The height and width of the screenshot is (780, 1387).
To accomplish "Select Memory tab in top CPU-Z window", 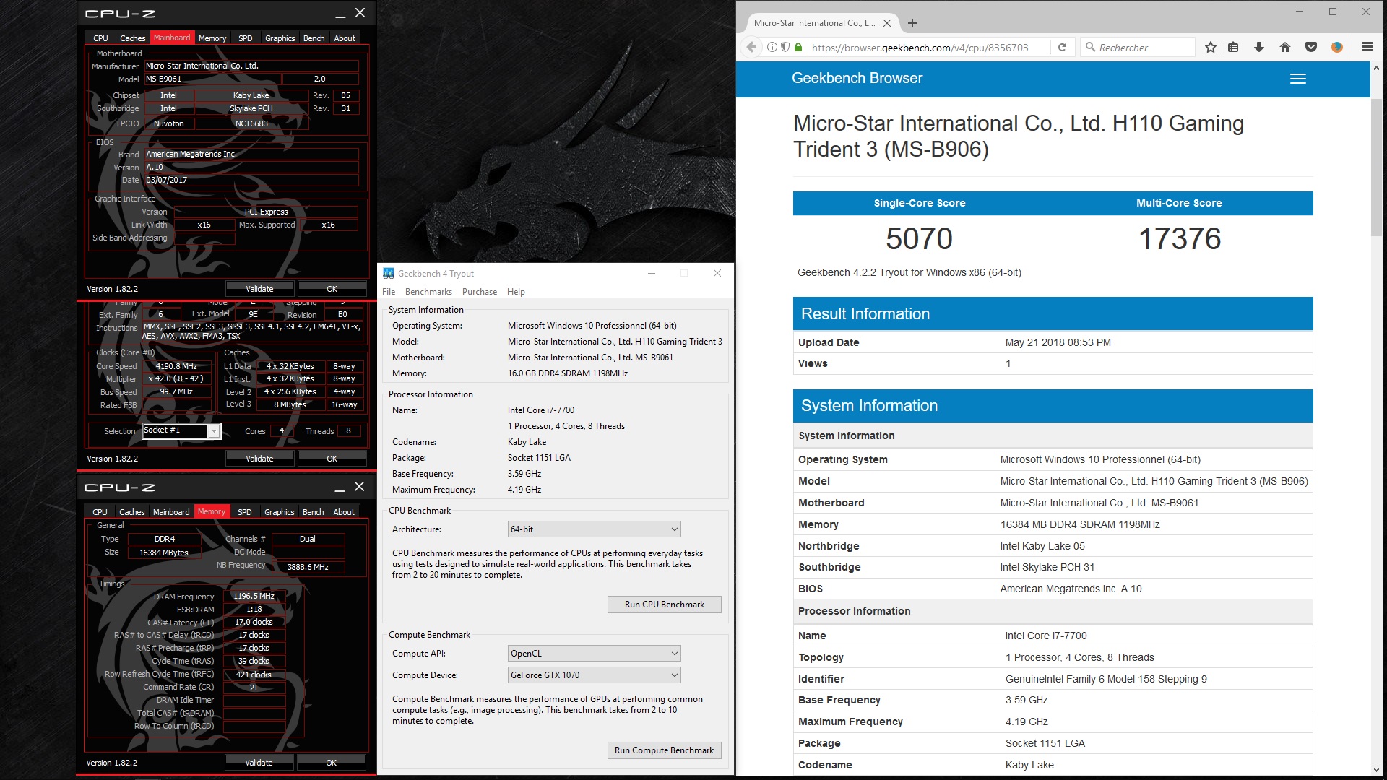I will click(212, 38).
